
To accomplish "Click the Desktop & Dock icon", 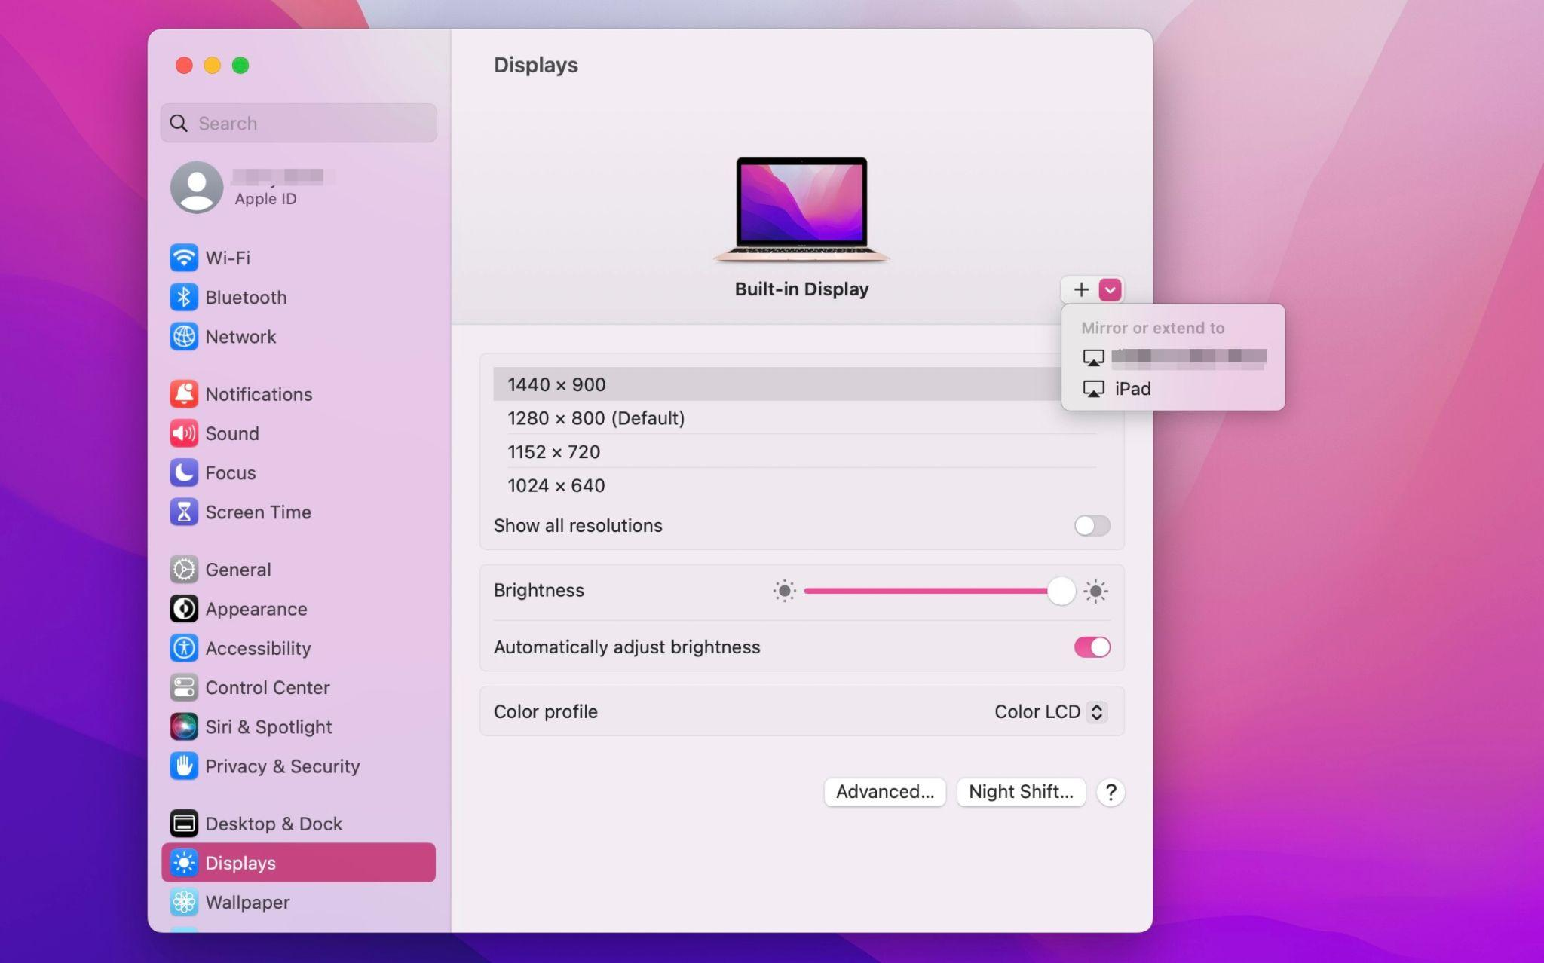I will (184, 823).
